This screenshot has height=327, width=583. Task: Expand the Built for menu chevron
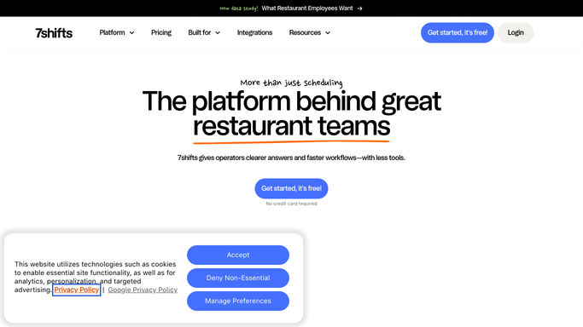pyautogui.click(x=218, y=33)
